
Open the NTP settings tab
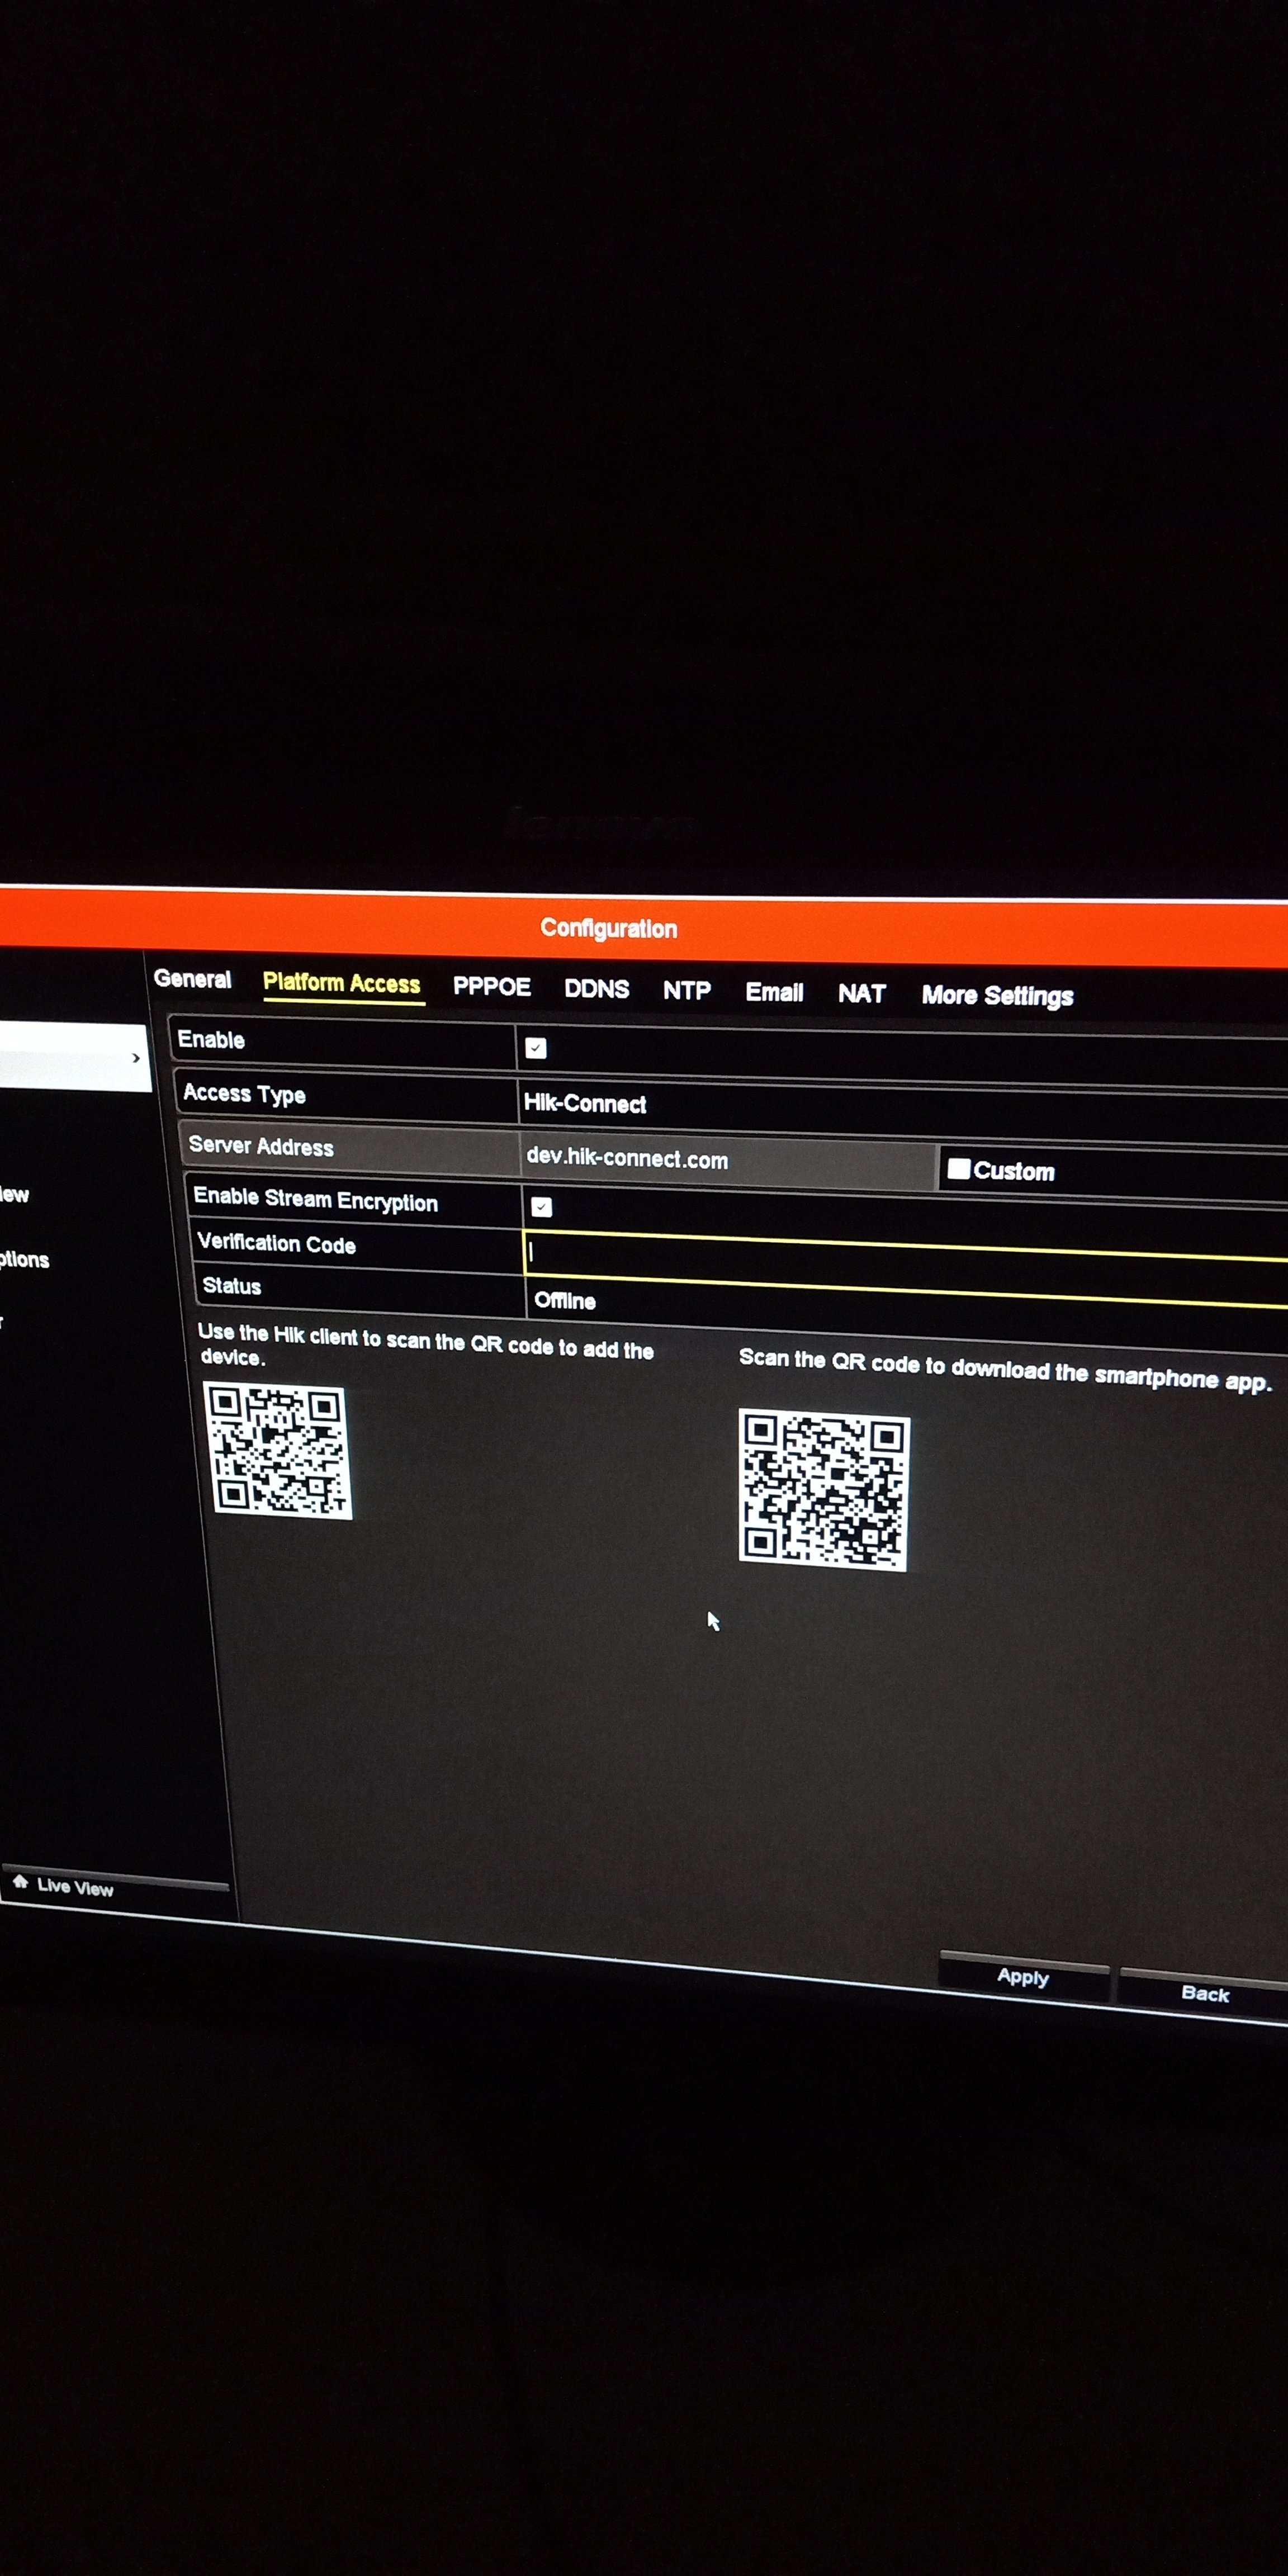pos(686,991)
